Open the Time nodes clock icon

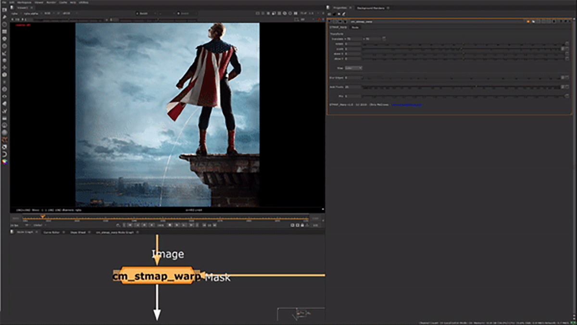point(5,24)
